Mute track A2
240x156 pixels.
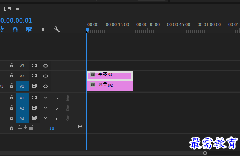(45, 108)
